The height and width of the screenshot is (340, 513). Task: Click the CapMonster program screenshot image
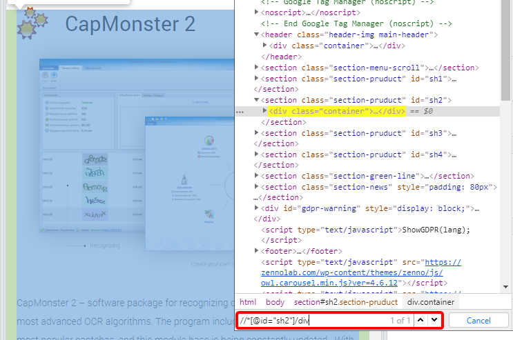point(137,154)
